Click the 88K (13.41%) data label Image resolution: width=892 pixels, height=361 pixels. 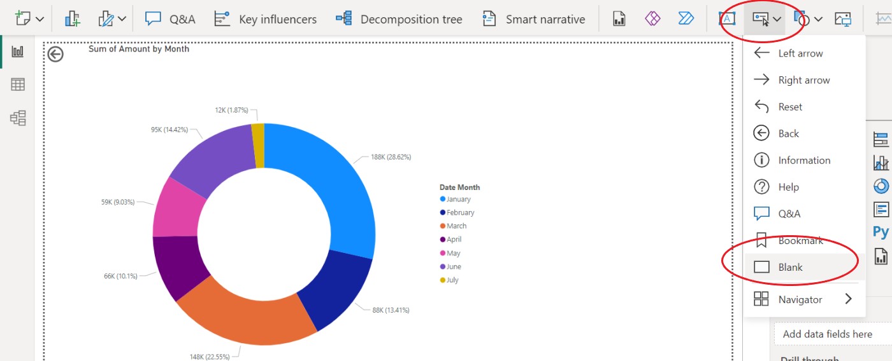[x=391, y=310]
